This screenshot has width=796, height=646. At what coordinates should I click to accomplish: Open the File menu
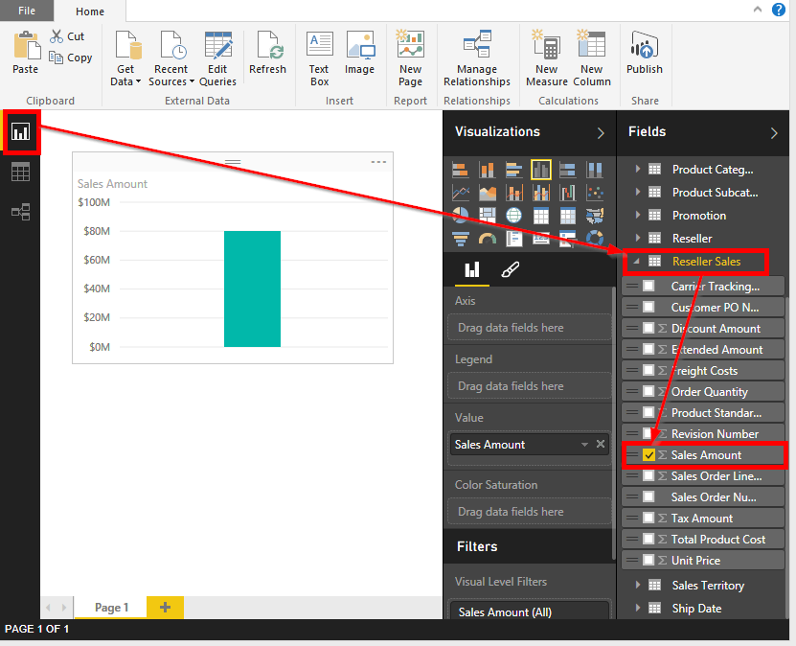pyautogui.click(x=26, y=11)
